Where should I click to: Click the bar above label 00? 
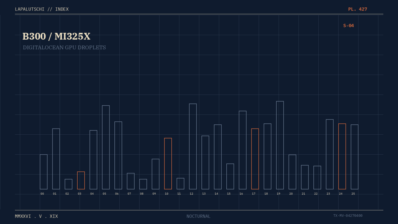point(44,172)
